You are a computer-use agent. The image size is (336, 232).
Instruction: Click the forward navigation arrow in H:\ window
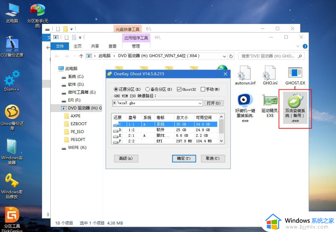click(67, 56)
